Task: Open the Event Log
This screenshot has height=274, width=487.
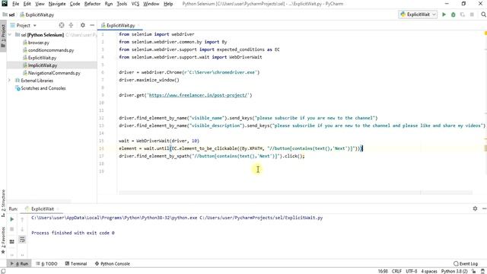Action: [x=466, y=264]
